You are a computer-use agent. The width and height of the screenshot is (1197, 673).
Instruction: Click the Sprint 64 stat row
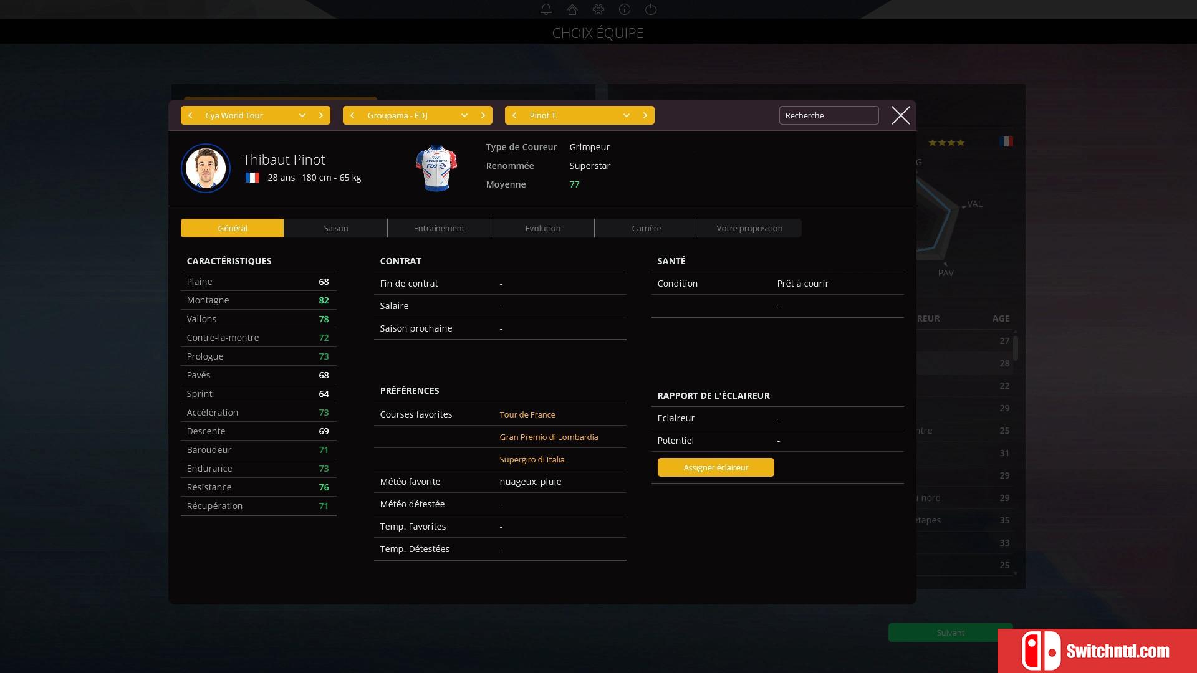pyautogui.click(x=258, y=394)
